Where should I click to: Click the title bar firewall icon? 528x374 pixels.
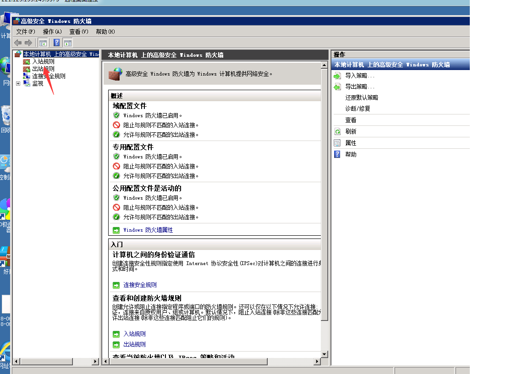(x=16, y=21)
